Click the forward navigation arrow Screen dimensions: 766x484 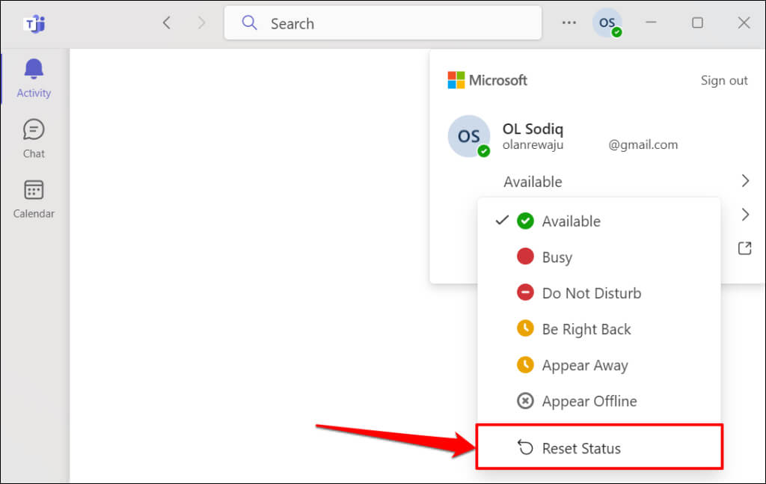(x=201, y=23)
